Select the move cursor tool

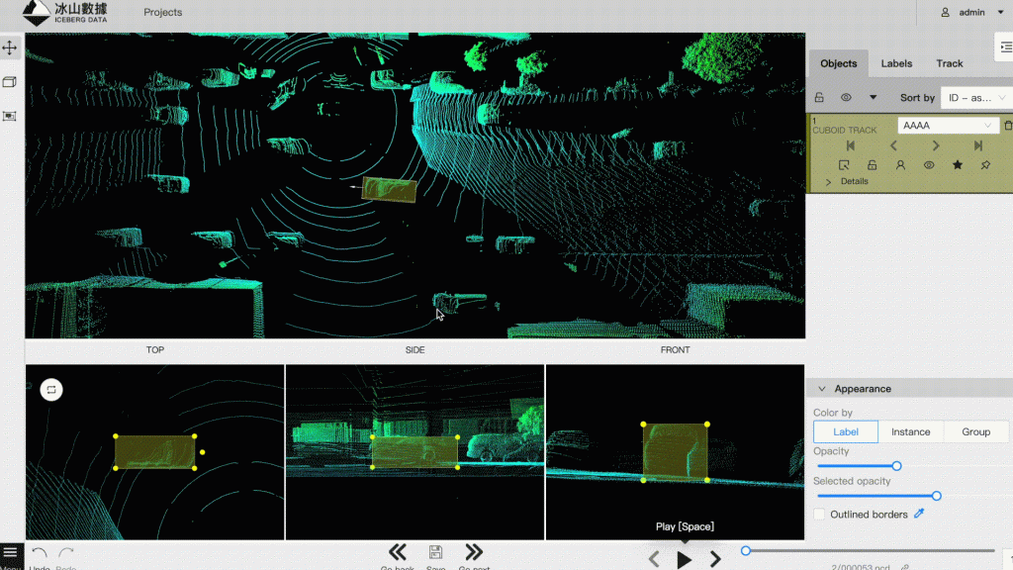coord(10,47)
